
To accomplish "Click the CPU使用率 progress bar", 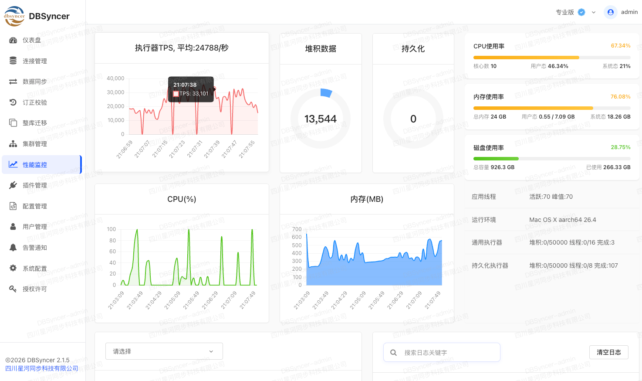I will (552, 58).
